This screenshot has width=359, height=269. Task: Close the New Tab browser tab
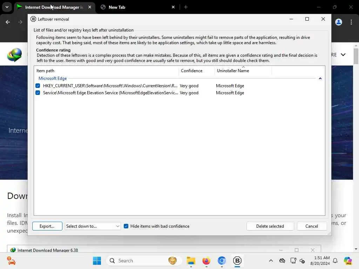173,7
